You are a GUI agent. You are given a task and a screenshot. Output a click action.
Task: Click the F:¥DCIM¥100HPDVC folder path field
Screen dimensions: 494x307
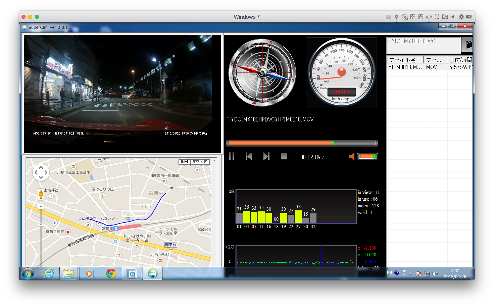423,45
